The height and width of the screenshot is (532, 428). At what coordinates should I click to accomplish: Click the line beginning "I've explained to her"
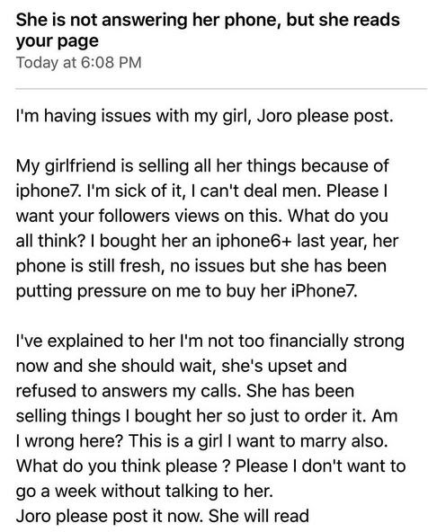210,341
